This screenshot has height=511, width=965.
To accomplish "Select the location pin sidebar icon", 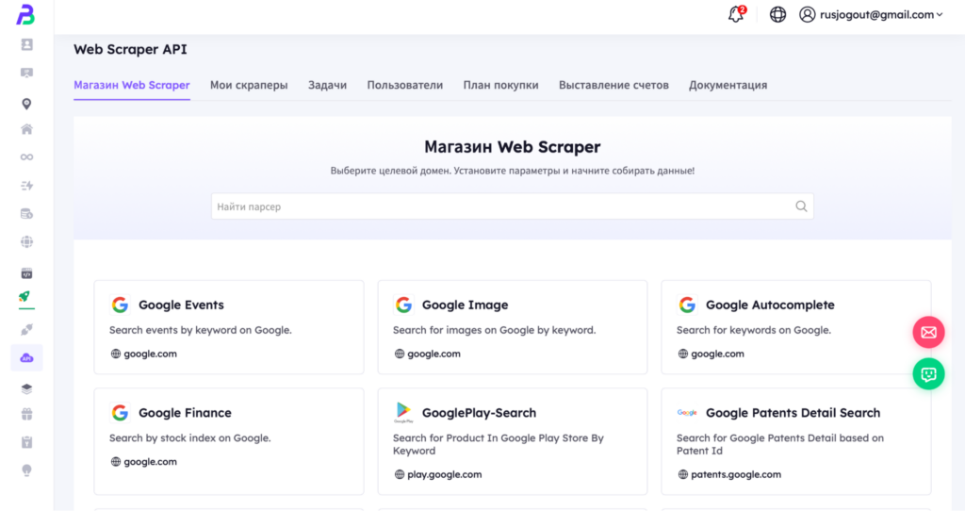I will click(26, 104).
